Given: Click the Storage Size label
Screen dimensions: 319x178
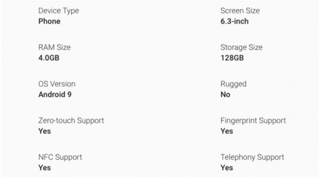Looking at the screenshot, I should tap(241, 47).
